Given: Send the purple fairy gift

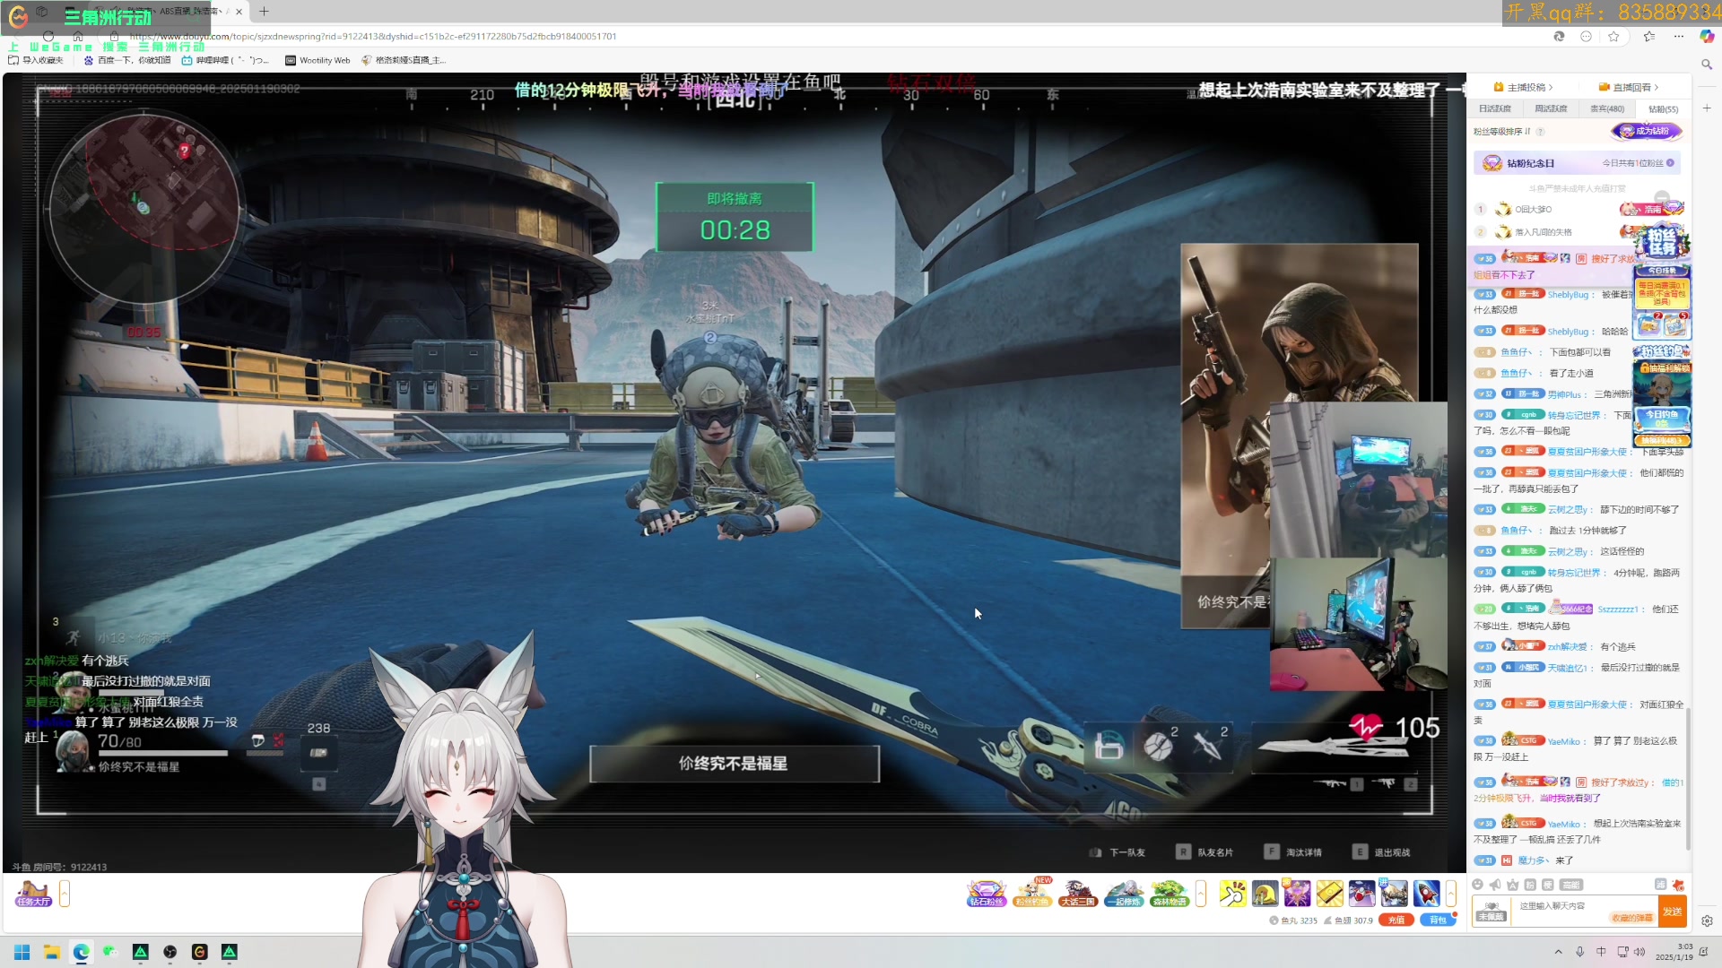Looking at the screenshot, I should tap(1297, 894).
